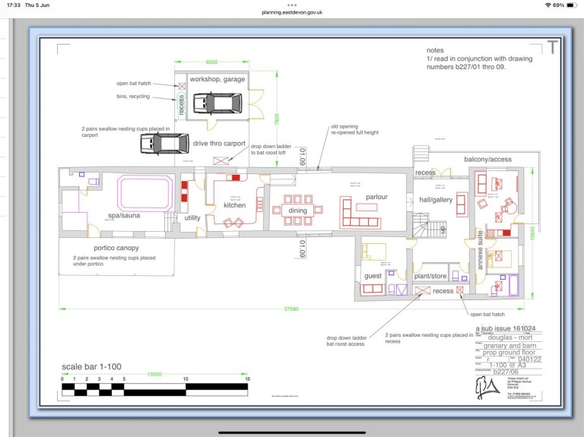Click the 'notes' heading
The image size is (584, 437).
435,50
